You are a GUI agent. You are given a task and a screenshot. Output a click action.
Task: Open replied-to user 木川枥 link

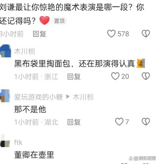coord(83,97)
